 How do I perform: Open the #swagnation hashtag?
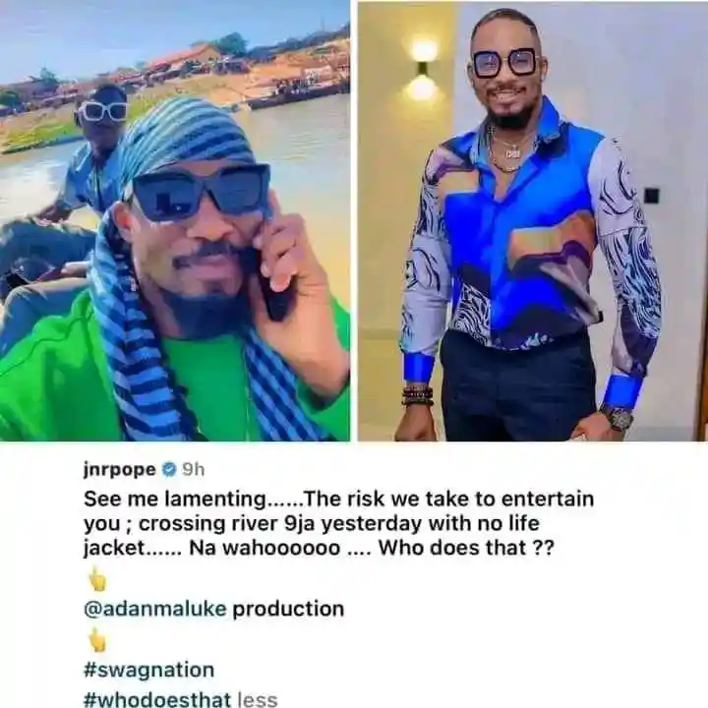148,670
